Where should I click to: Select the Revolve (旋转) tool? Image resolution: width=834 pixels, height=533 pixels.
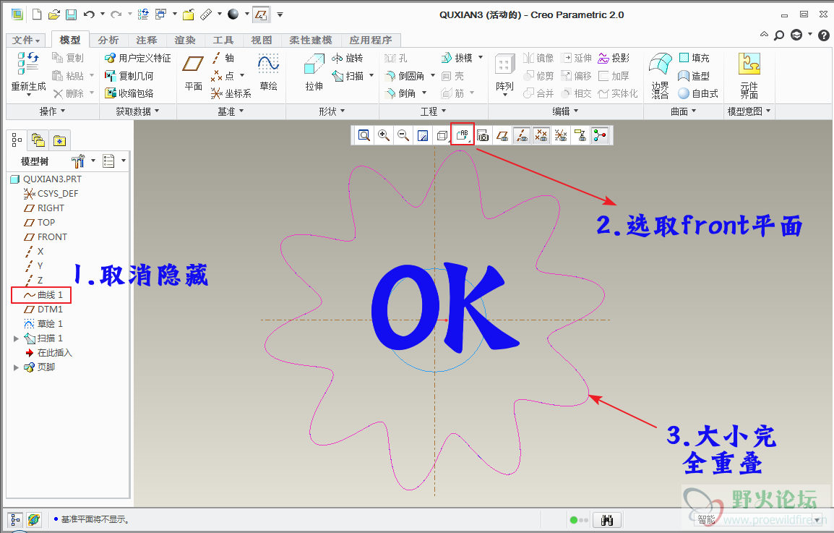coord(348,58)
